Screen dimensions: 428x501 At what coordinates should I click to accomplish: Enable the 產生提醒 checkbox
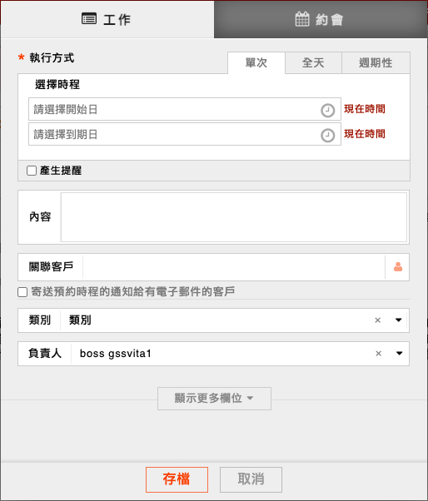coord(32,171)
